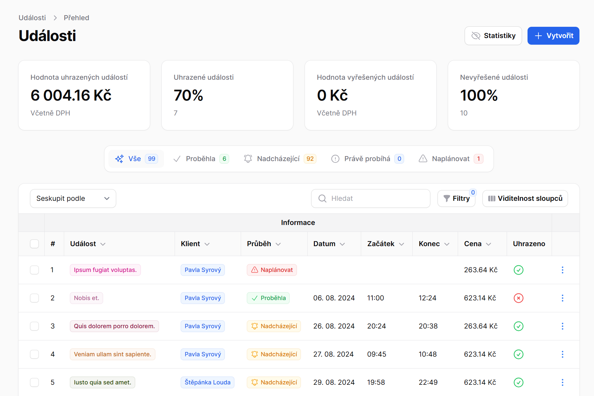This screenshot has height=396, width=594.
Task: Sort by the Konec column header
Action: (434, 244)
